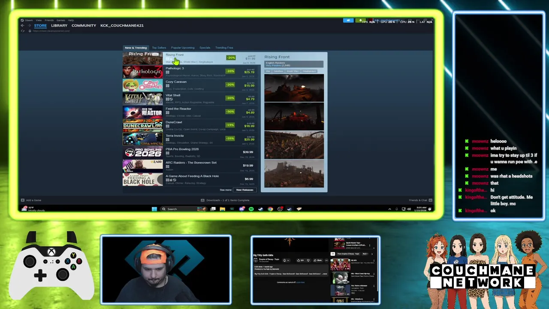Go to the LIBRARY section
This screenshot has width=549, height=309.
pyautogui.click(x=59, y=25)
